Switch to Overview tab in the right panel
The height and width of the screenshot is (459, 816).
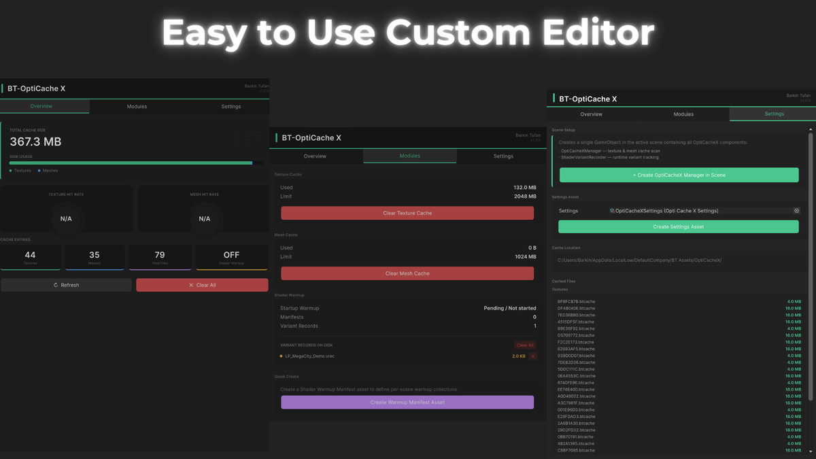(x=591, y=114)
